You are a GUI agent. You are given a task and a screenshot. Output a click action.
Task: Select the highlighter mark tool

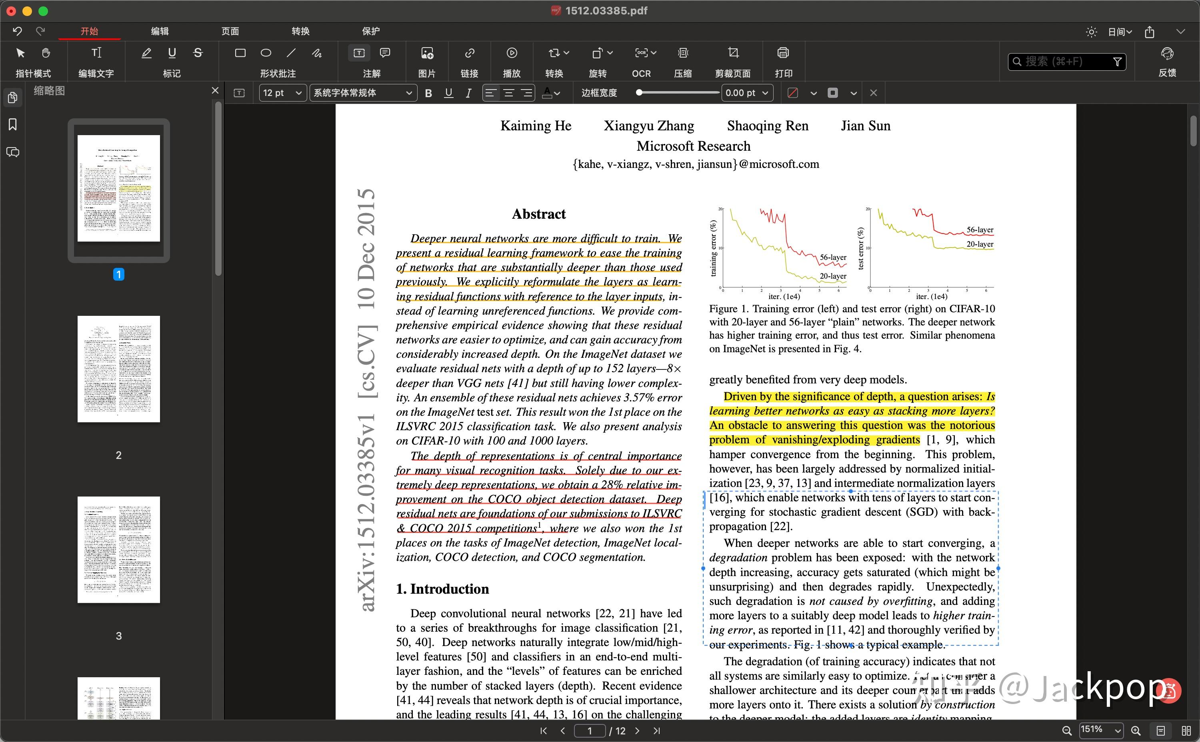click(x=146, y=52)
